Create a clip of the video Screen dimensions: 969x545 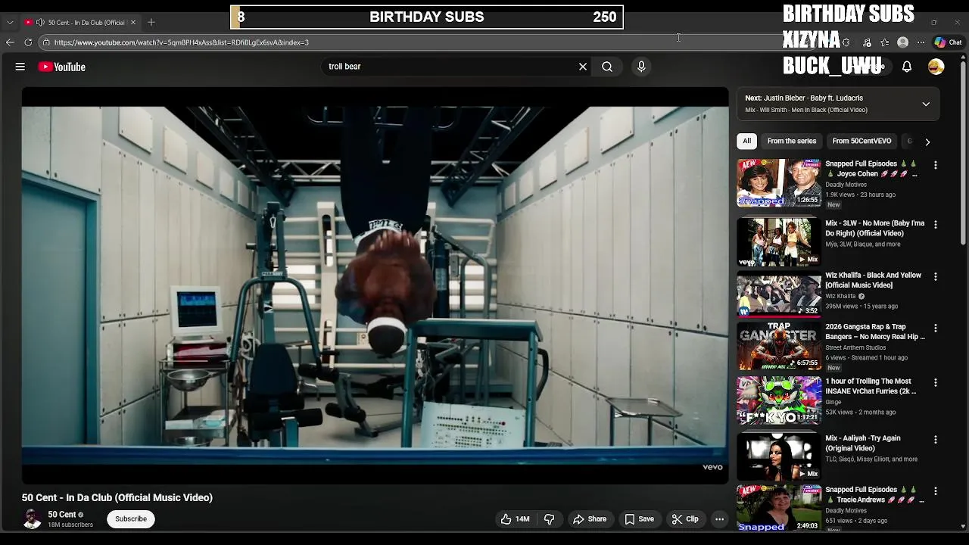(685, 519)
